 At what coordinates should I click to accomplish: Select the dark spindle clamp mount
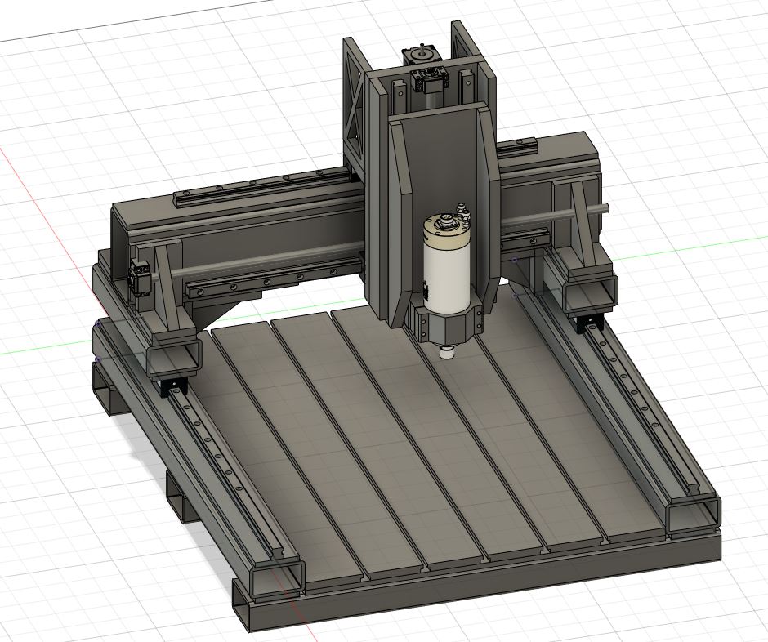443,327
